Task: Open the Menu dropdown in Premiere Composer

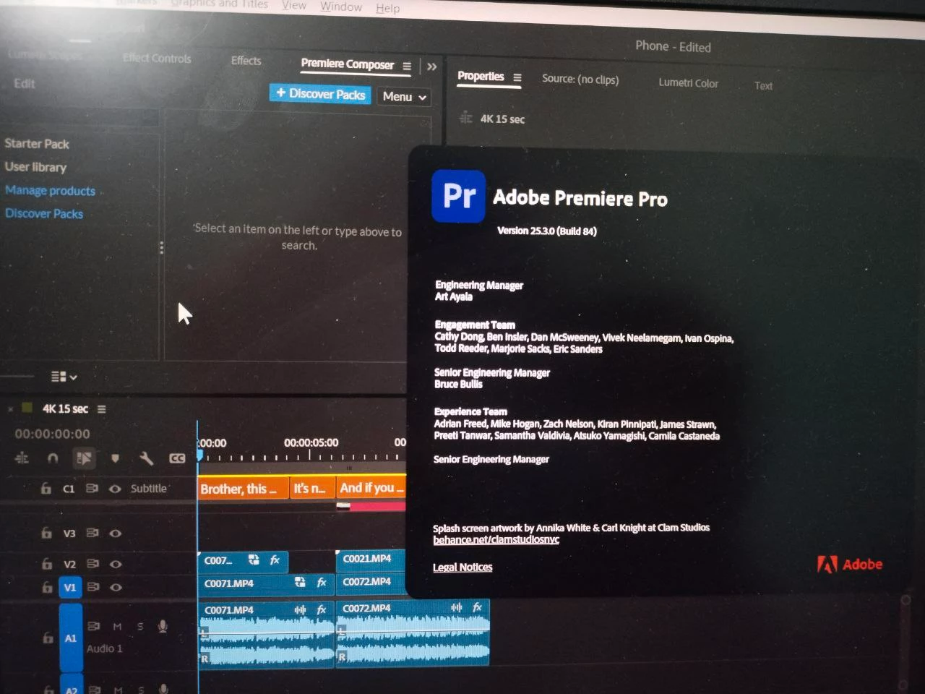Action: pos(404,96)
